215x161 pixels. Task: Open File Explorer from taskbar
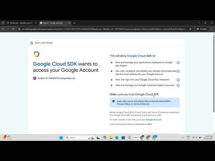click(x=111, y=138)
